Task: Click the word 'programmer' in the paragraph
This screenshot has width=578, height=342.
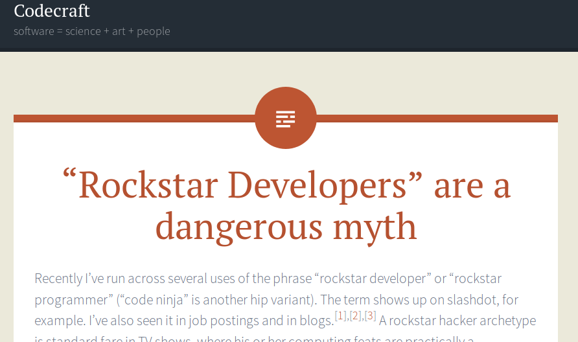Action: (x=72, y=300)
